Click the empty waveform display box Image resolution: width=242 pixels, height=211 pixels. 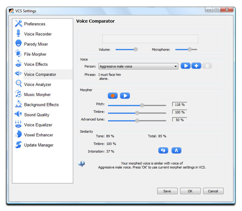(150, 39)
